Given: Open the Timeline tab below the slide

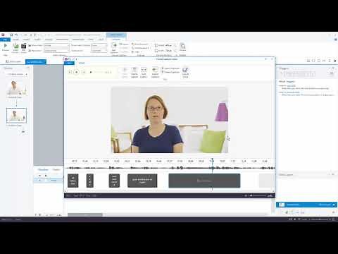Looking at the screenshot, I should pos(43,169).
